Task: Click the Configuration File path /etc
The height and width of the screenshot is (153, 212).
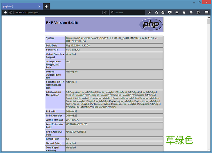Action: point(68,62)
